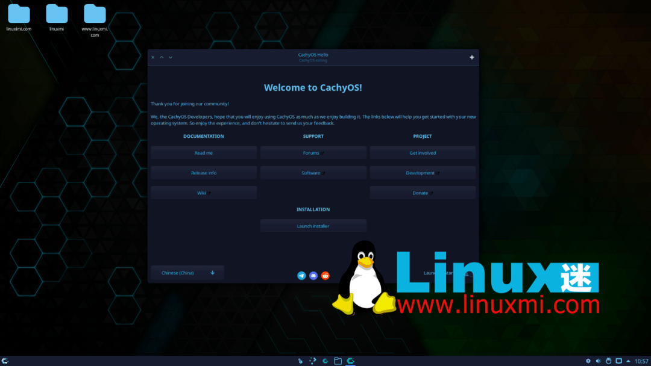Viewport: 651px width, 366px height.
Task: Open the Discord server icon
Action: point(313,276)
